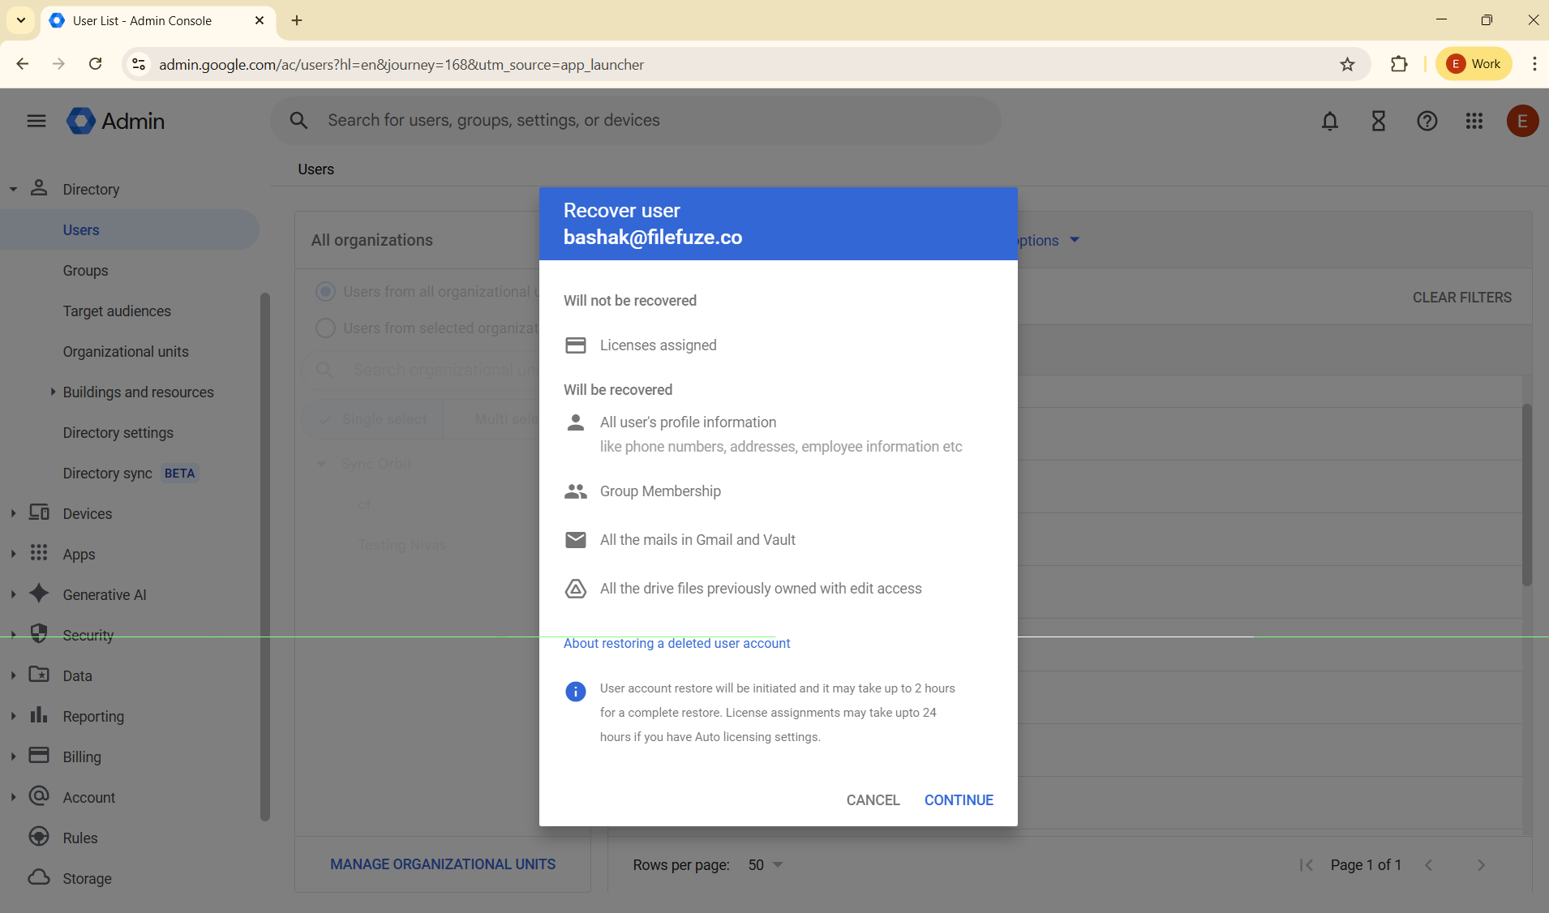Click the Reporting bar chart icon
This screenshot has height=913, width=1549.
[39, 715]
